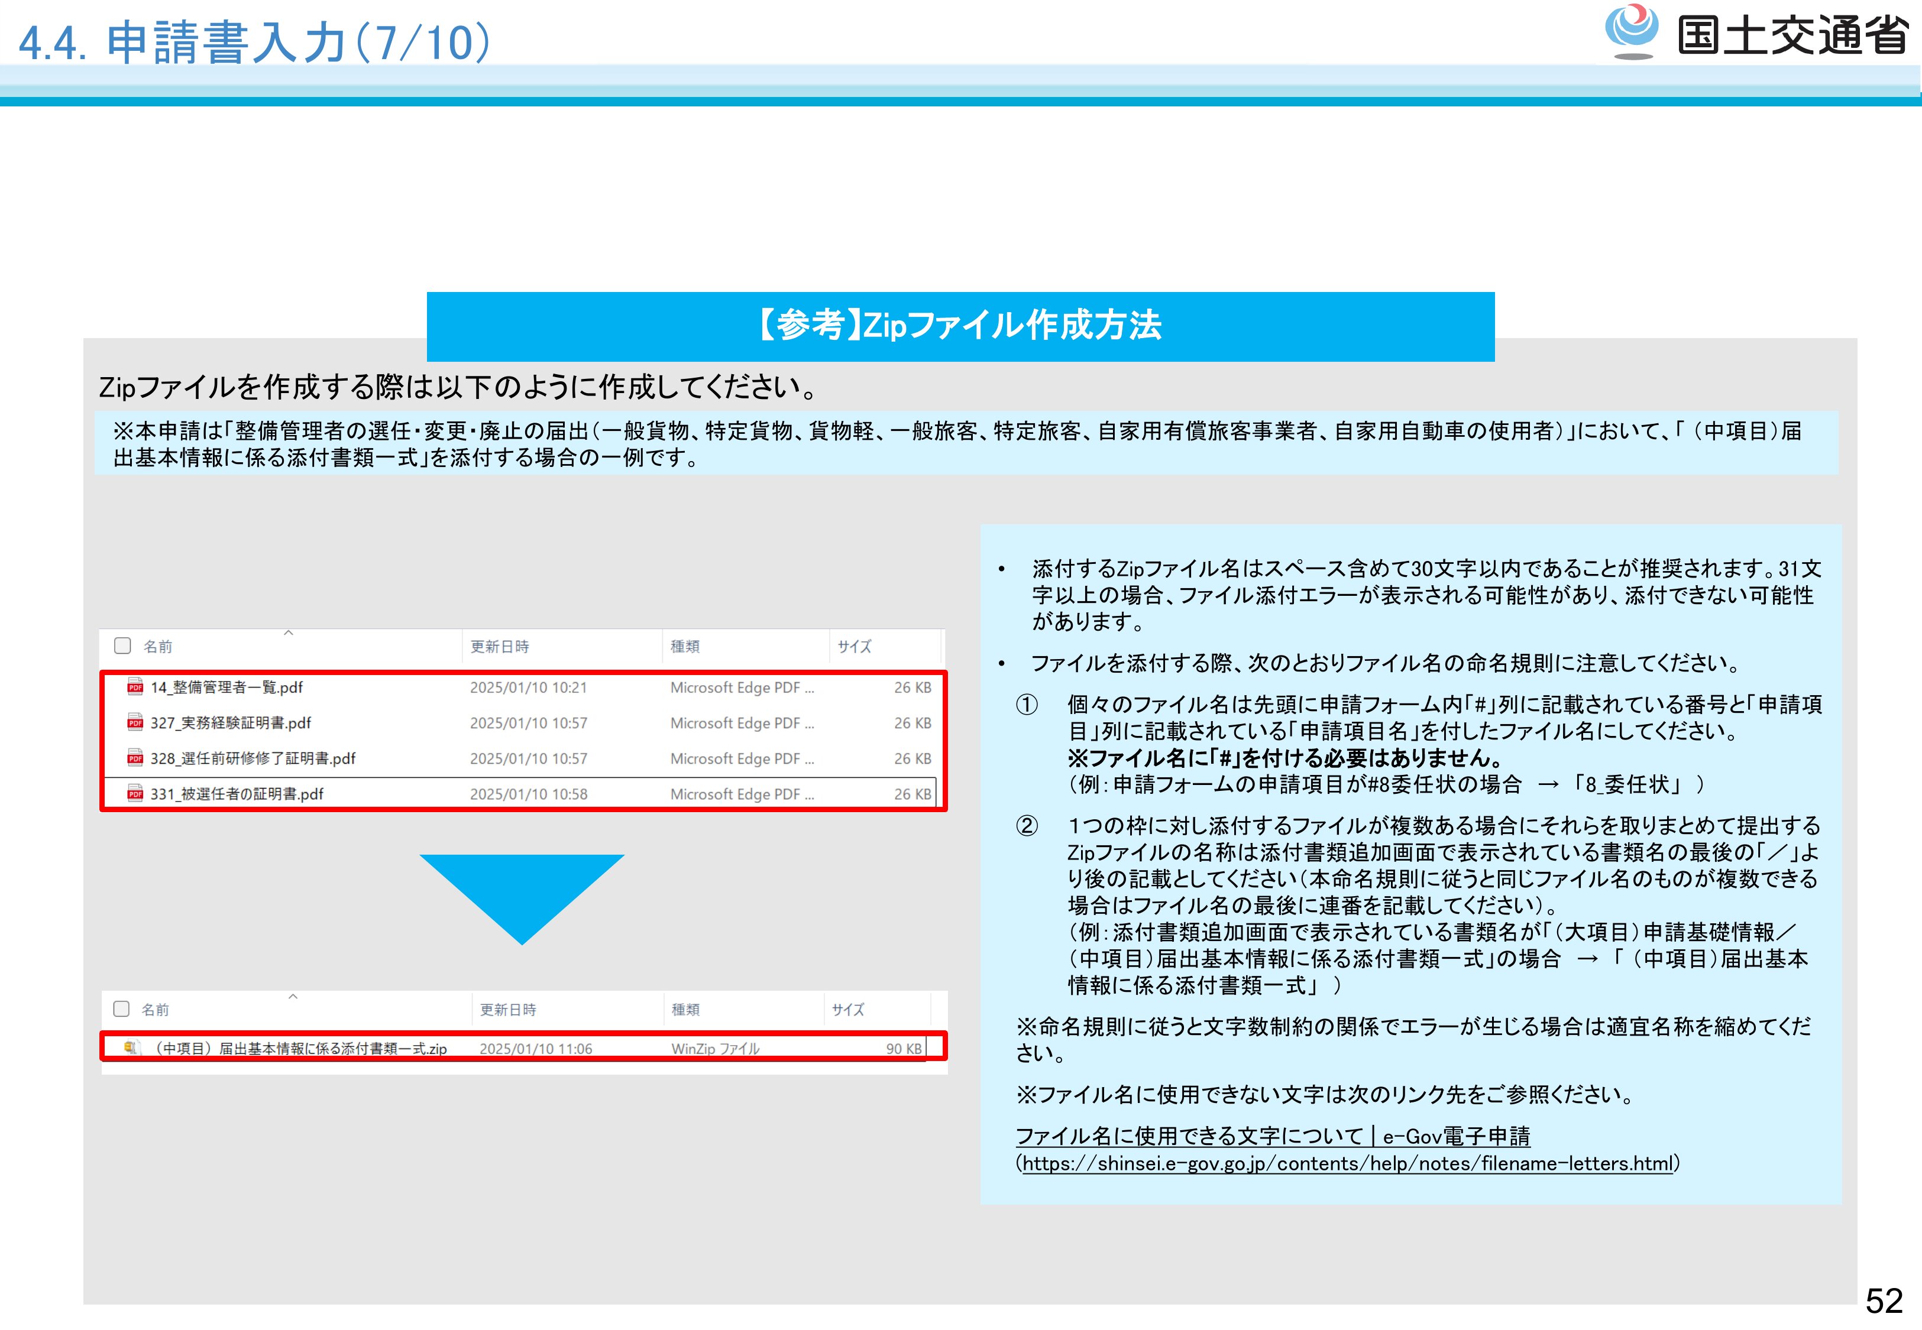Open the ファイル名に使用できる文字について e-Gov link

pyautogui.click(x=1272, y=1136)
